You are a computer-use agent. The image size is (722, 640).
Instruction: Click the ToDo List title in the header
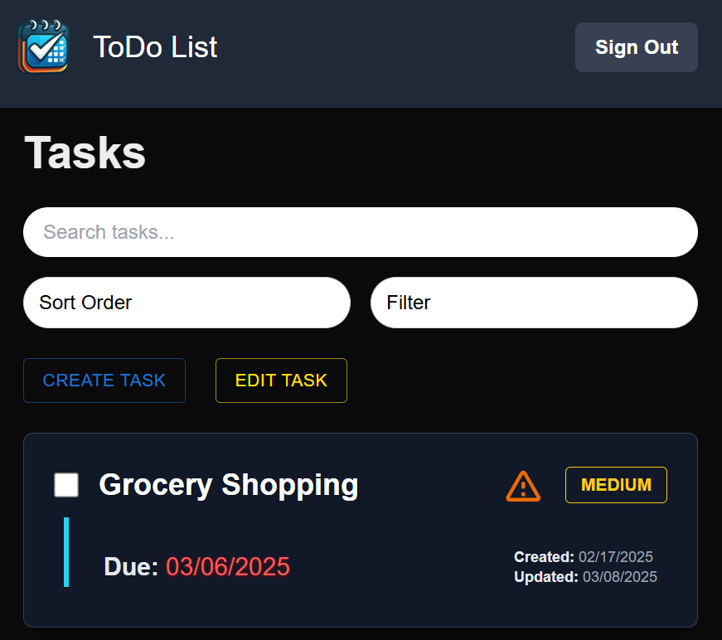pos(155,47)
